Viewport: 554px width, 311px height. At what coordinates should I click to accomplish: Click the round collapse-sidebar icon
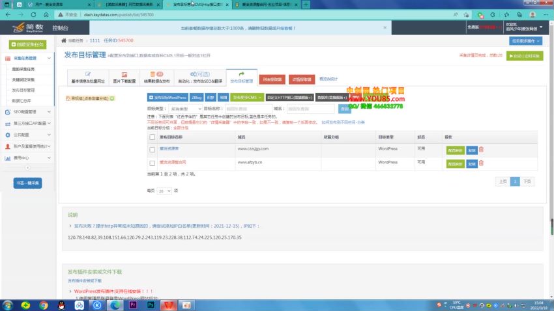coord(27,168)
